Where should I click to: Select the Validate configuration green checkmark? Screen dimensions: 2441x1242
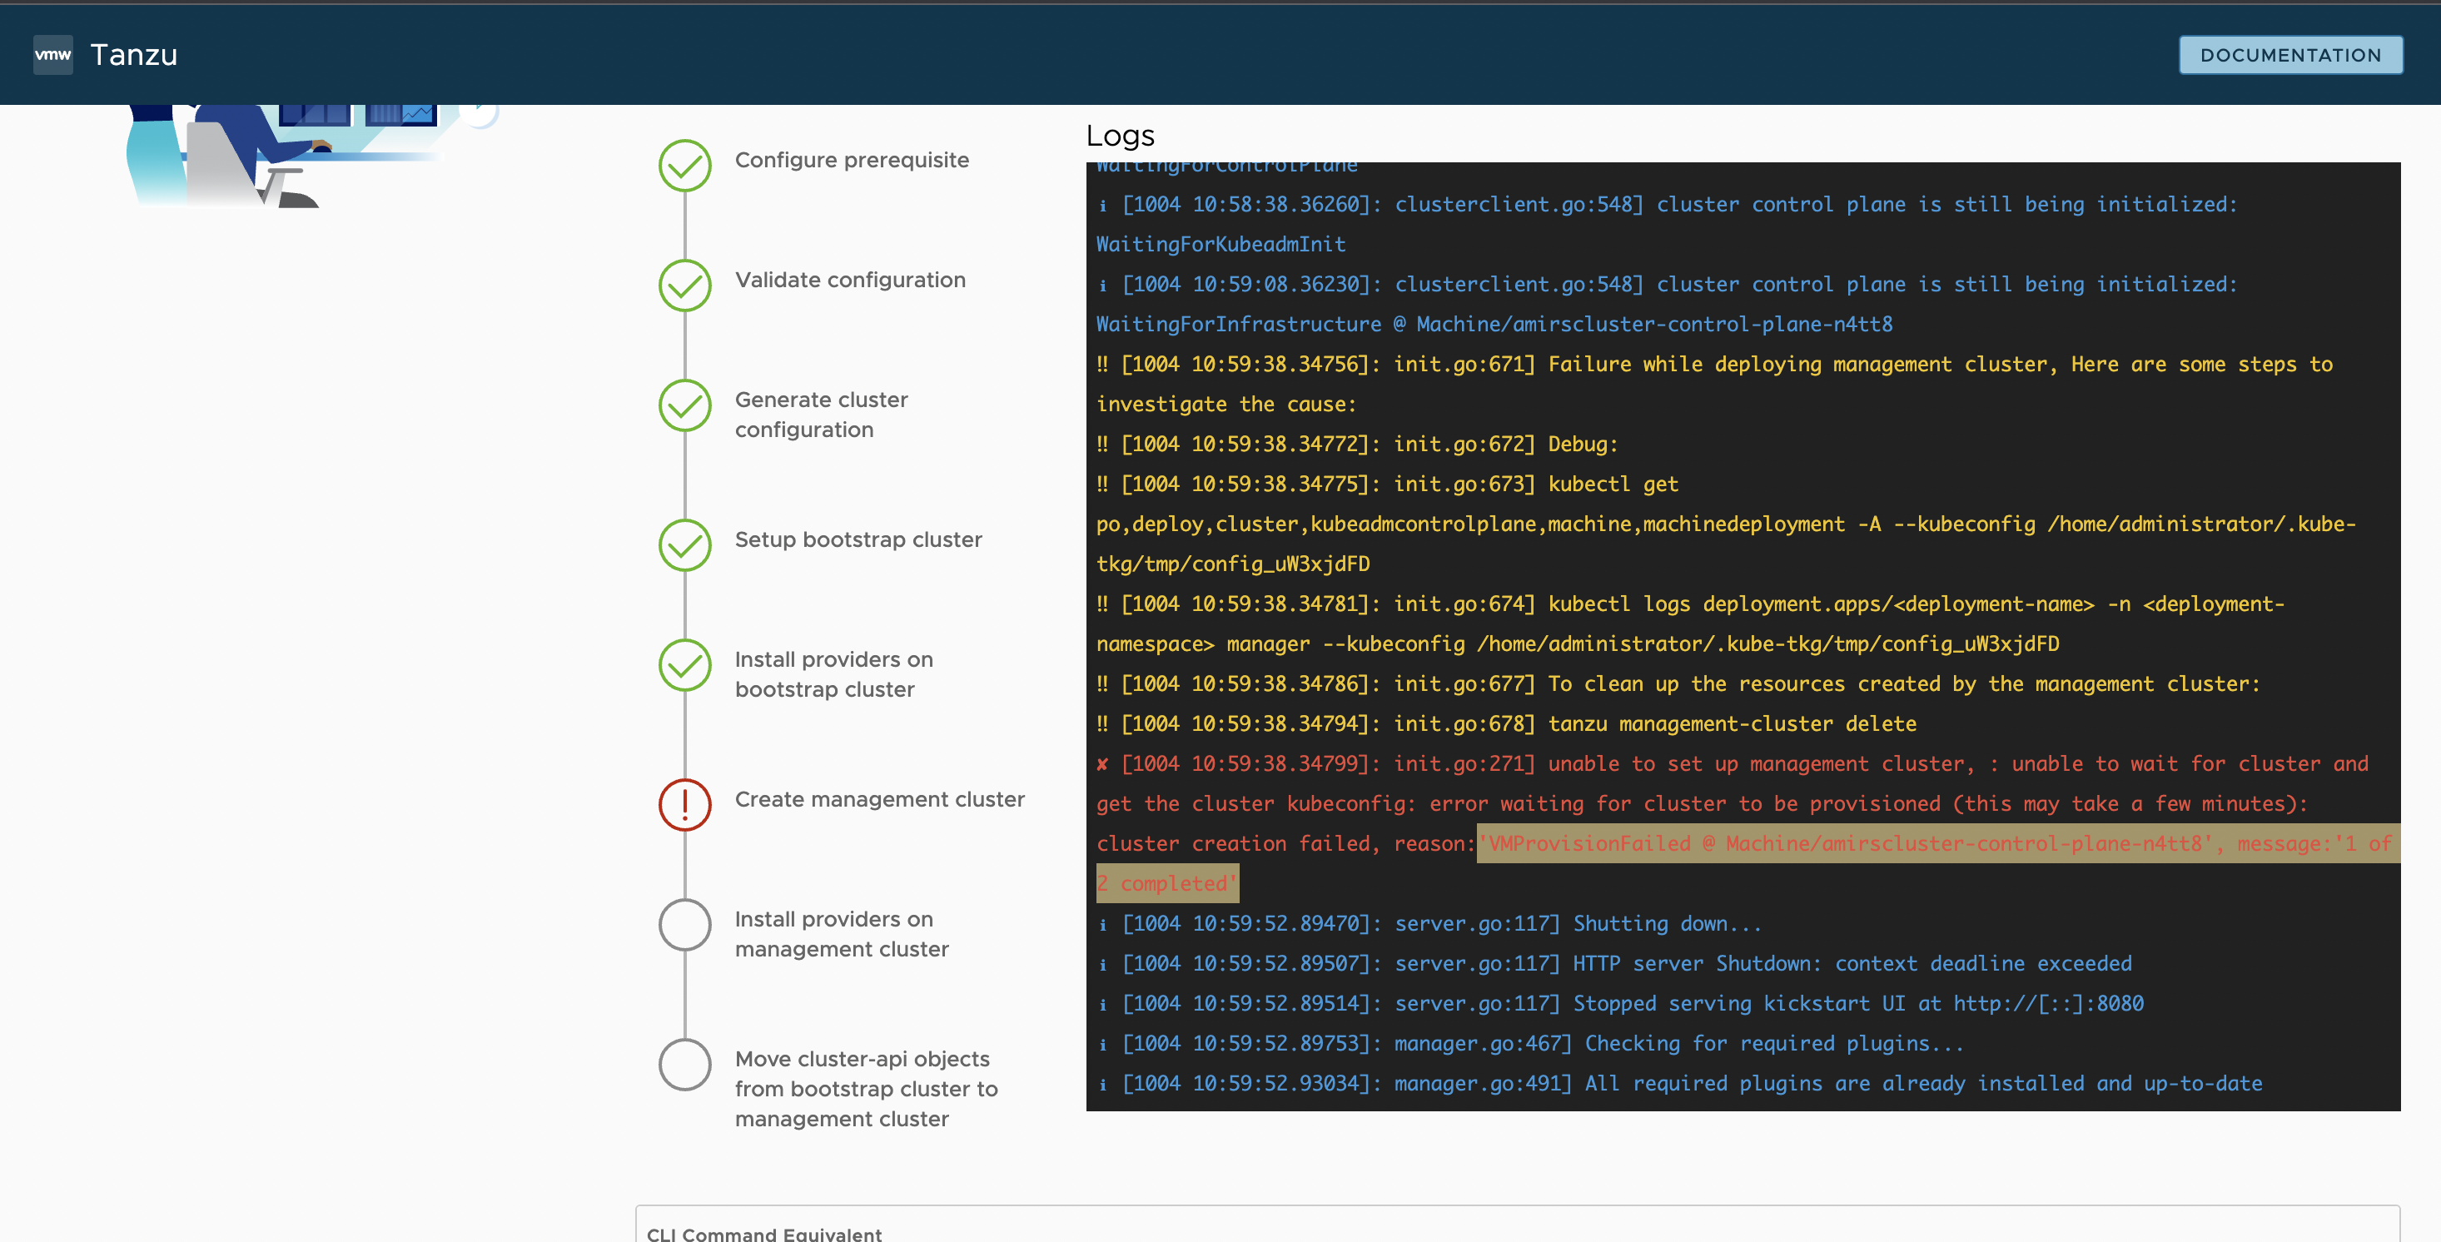coord(684,286)
